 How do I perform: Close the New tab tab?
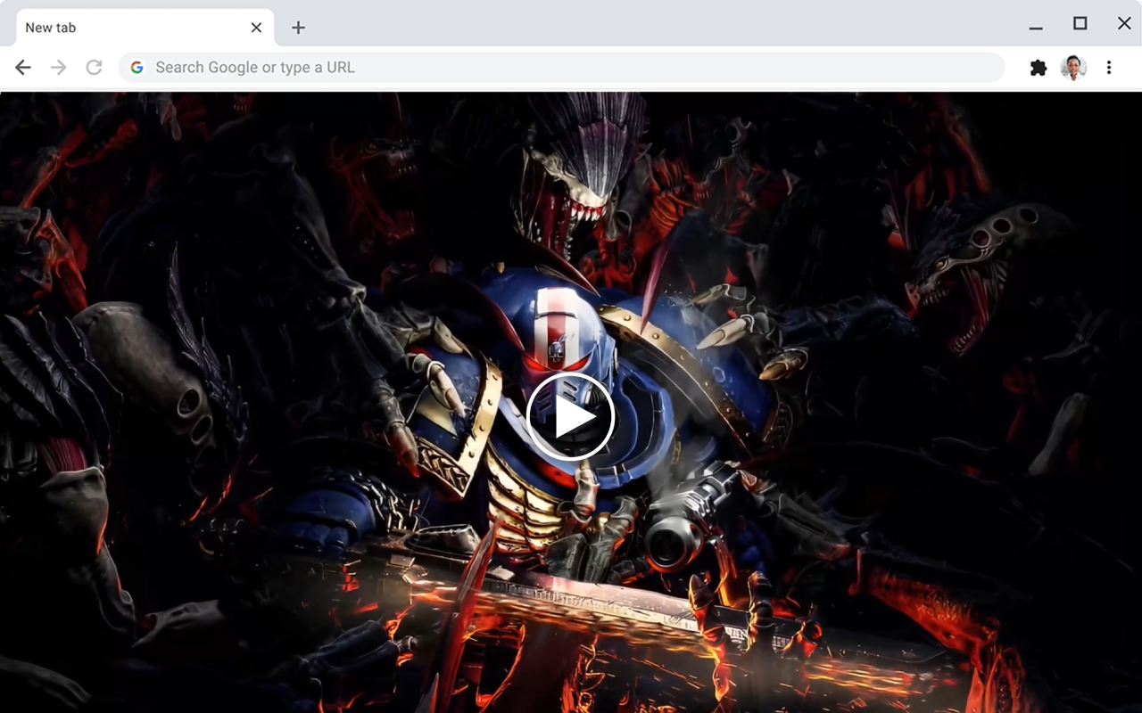[x=256, y=28]
